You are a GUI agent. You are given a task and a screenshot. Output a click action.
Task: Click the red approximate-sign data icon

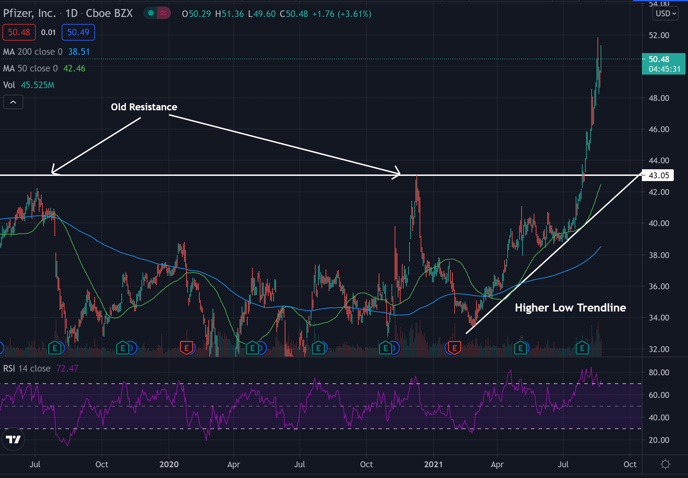click(x=163, y=13)
